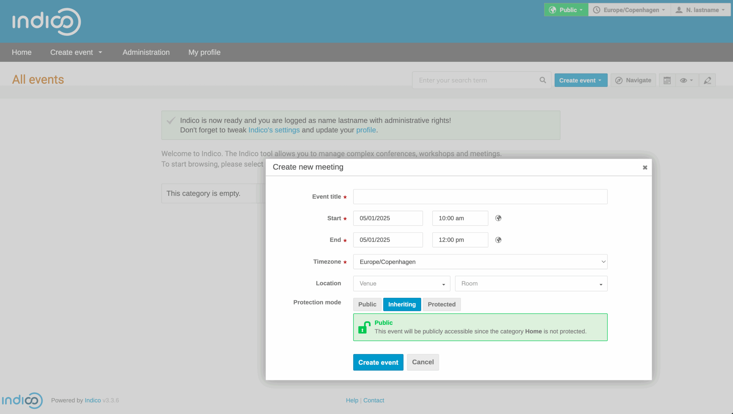Open the Venue dropdown
This screenshot has width=733, height=414.
click(401, 284)
